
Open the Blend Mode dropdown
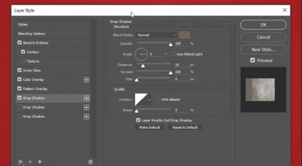pyautogui.click(x=156, y=35)
